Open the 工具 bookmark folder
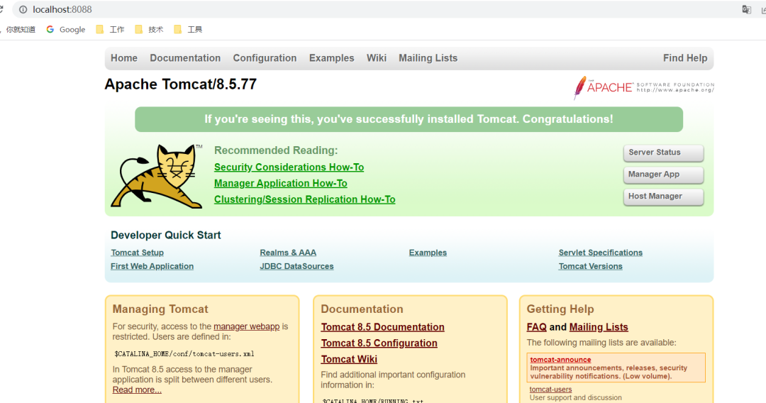The image size is (766, 403). tap(188, 29)
